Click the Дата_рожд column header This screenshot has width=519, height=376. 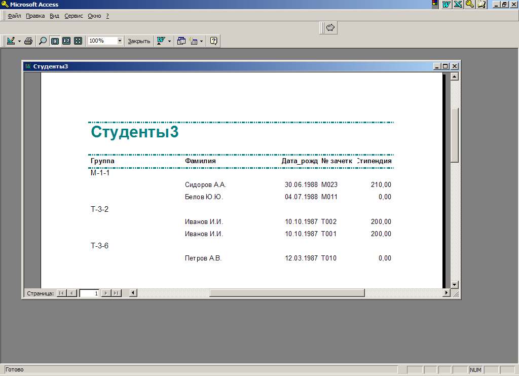pyautogui.click(x=300, y=161)
